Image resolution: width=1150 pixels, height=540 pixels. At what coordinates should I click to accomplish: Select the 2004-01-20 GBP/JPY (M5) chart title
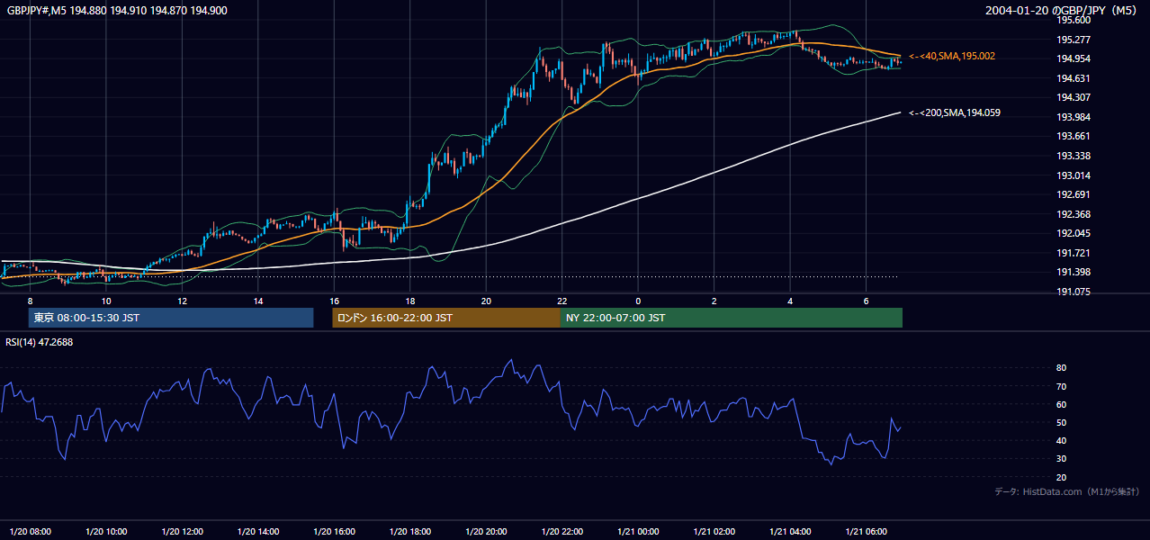pos(1063,11)
